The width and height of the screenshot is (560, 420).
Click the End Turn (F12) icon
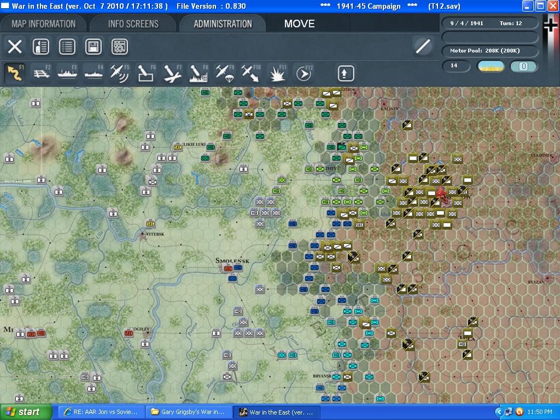pos(304,73)
